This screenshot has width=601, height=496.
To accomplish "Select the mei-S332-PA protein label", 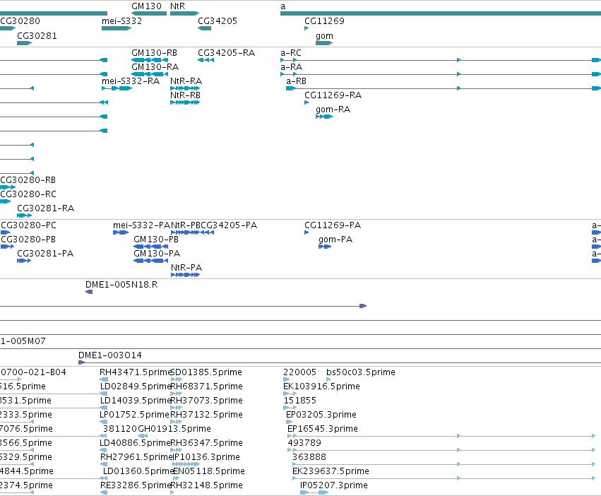I will point(141,225).
